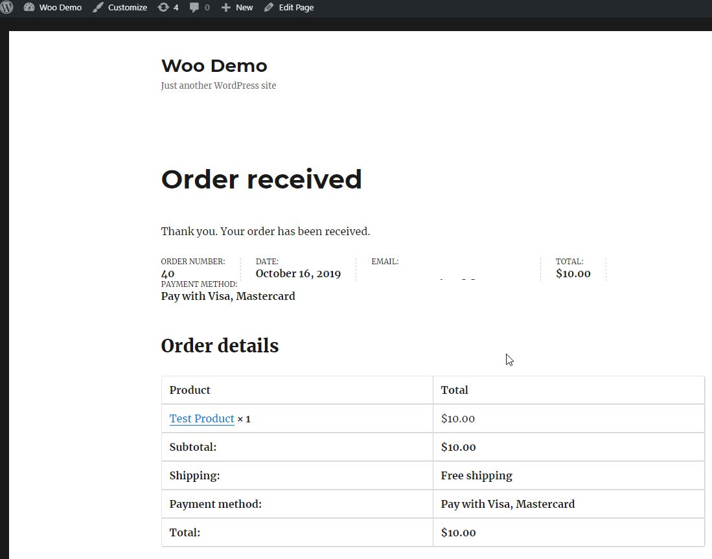712x559 pixels.
Task: Click the Product column header
Action: tap(190, 390)
